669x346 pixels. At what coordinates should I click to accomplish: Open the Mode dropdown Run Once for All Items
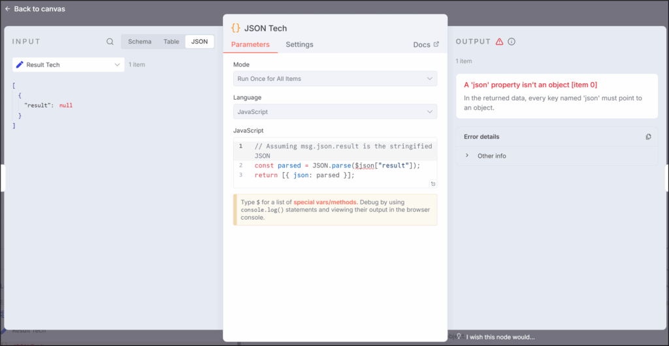(335, 79)
